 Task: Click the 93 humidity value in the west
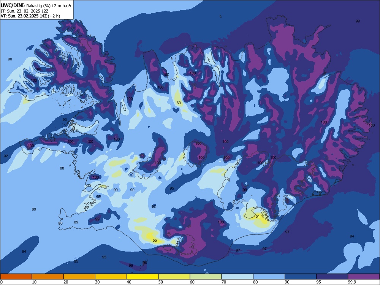65,119
